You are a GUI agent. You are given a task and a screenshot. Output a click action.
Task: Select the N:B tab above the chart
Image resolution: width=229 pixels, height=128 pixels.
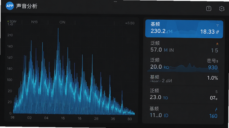[34, 22]
